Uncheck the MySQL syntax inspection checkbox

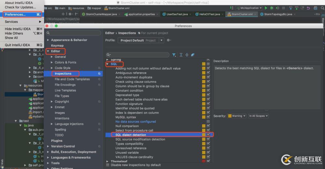(x=208, y=117)
